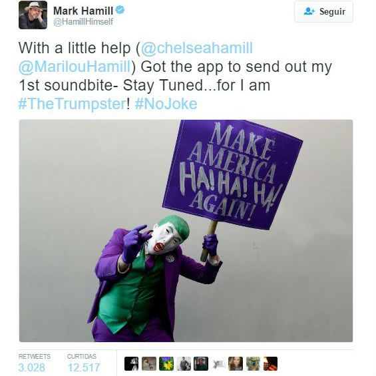View the 12.517 curtidas list
The width and height of the screenshot is (376, 376).
83,363
